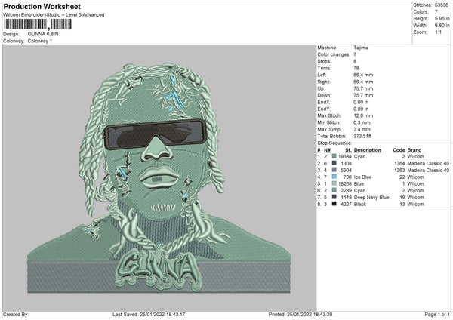Viewport: 453px width, 320px height.
Task: Click the Ice Blue color swatch
Action: 334,177
